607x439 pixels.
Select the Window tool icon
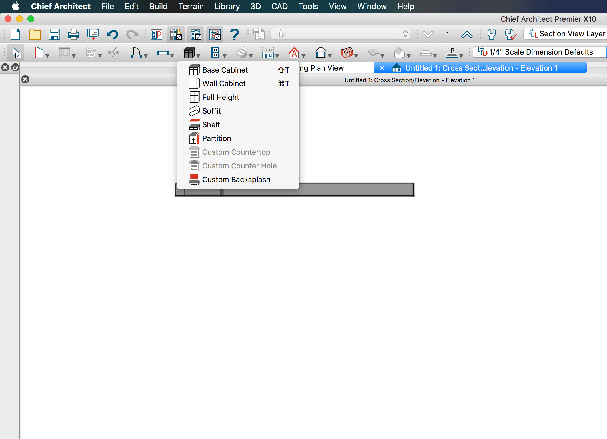pos(162,53)
